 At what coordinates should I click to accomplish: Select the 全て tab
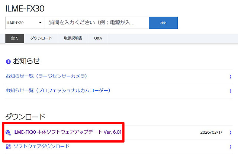[15, 38]
